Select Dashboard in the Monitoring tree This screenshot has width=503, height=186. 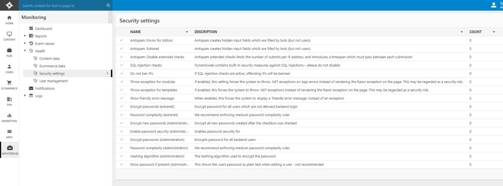click(43, 29)
